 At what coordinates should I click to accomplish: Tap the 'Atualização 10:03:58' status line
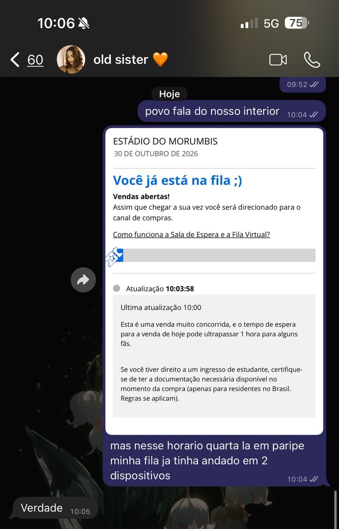[160, 289]
